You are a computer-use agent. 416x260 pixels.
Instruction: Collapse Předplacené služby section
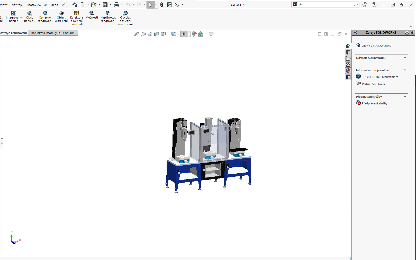[405, 96]
